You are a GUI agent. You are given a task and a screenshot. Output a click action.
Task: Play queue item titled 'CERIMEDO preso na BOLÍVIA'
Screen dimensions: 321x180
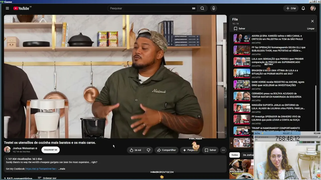[276, 95]
